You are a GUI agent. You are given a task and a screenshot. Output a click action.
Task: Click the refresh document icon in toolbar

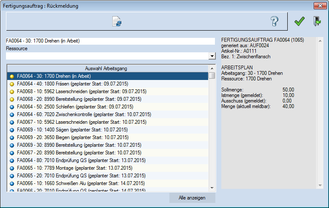117,22
